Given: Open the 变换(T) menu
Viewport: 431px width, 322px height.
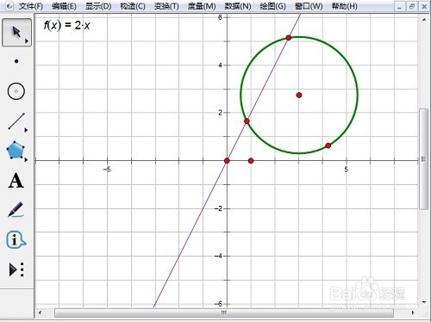Looking at the screenshot, I should tap(166, 6).
